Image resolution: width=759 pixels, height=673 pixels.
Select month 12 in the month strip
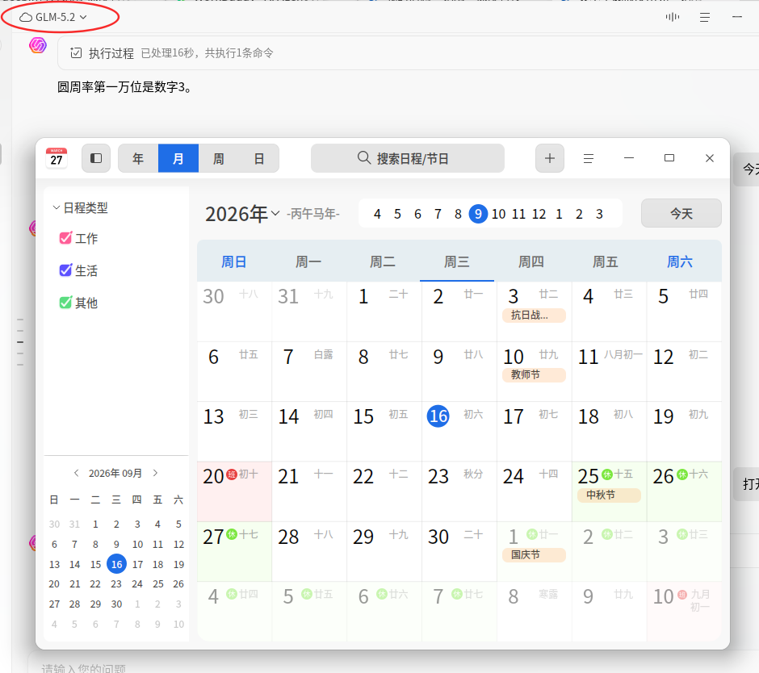click(539, 214)
